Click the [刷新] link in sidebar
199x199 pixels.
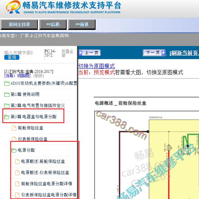39,76
